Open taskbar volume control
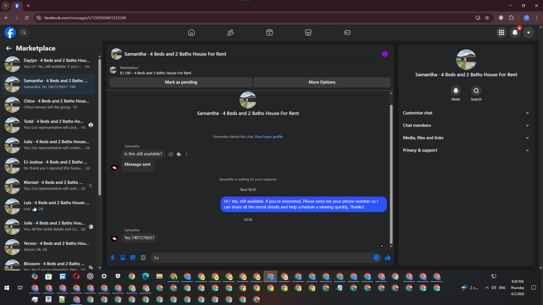This screenshot has height=305, width=543. click(x=494, y=288)
